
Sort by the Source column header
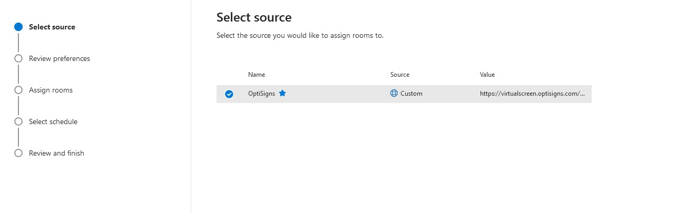[400, 75]
